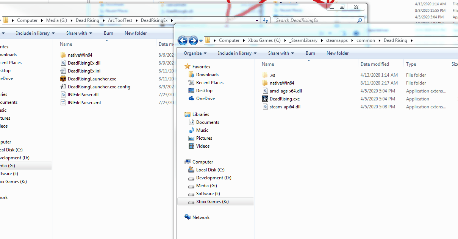
Task: Select nativeWin64 folder in DeadRisingEx window
Action: pos(80,55)
